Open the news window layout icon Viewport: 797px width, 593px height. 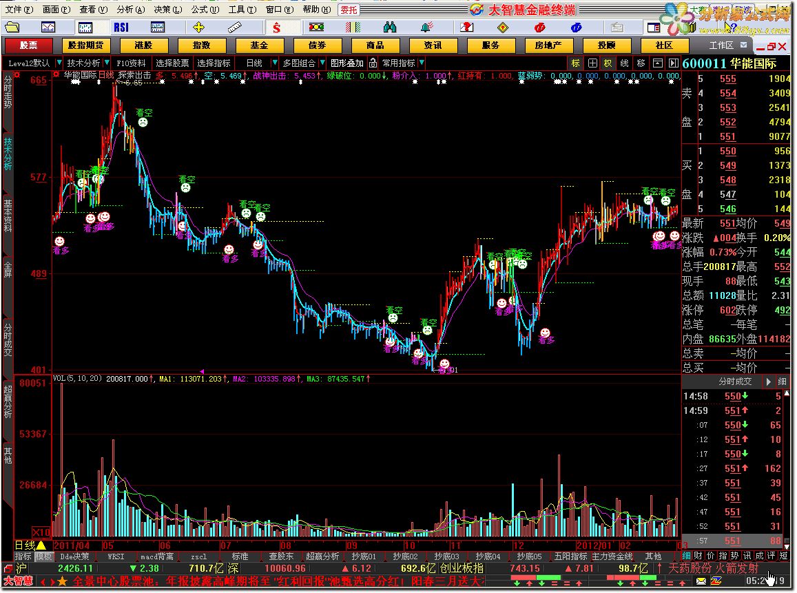pos(654,27)
